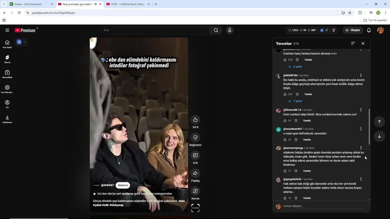Click the IQ badge in extension bar
This screenshot has width=390, height=219.
[322, 30]
